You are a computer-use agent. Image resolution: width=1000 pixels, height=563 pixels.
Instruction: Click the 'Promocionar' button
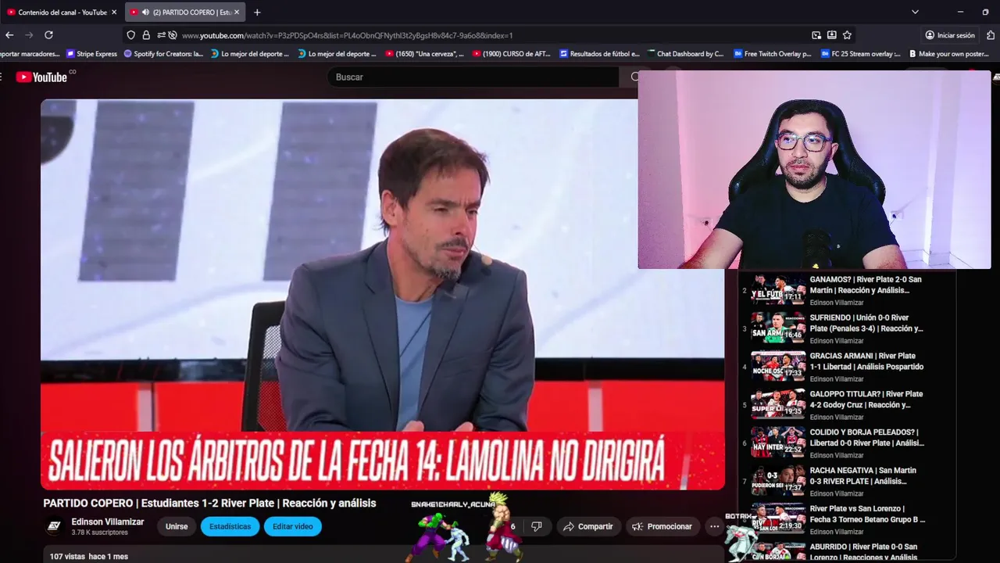point(662,526)
